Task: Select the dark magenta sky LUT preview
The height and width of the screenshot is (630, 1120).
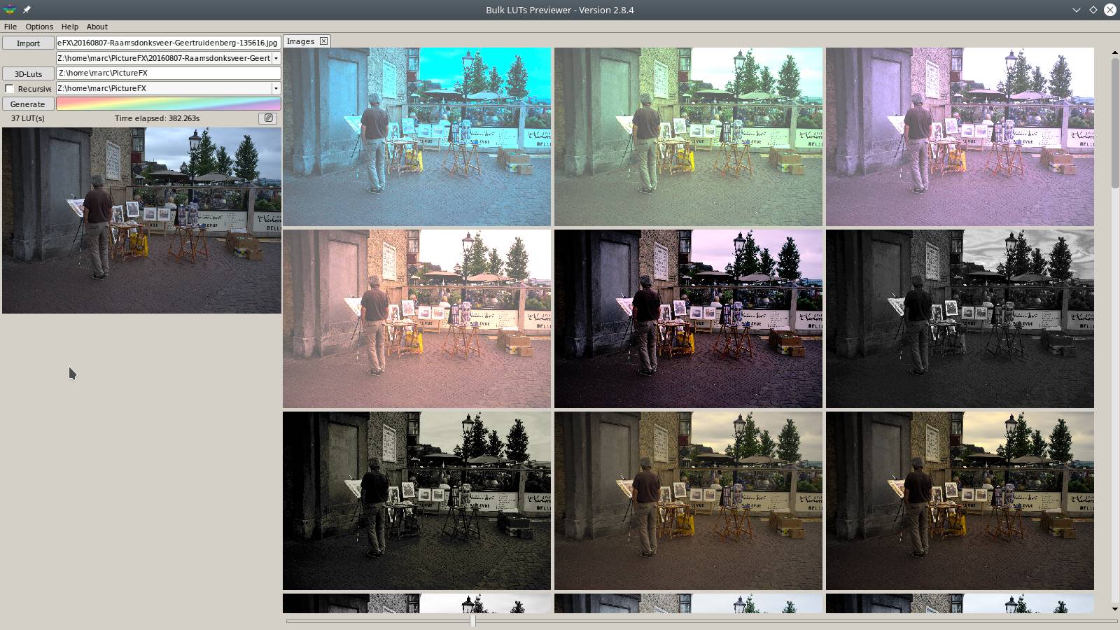Action: pyautogui.click(x=688, y=318)
